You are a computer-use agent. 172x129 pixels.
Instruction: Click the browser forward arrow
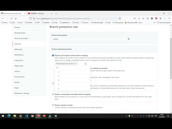tap(7, 19)
